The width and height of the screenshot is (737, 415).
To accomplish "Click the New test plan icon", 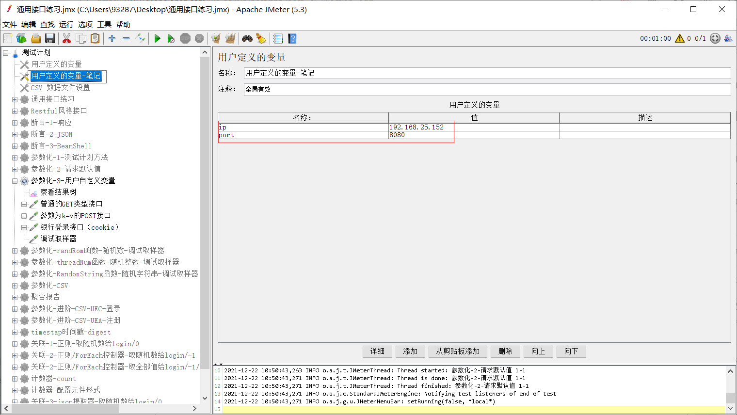I will coord(8,38).
